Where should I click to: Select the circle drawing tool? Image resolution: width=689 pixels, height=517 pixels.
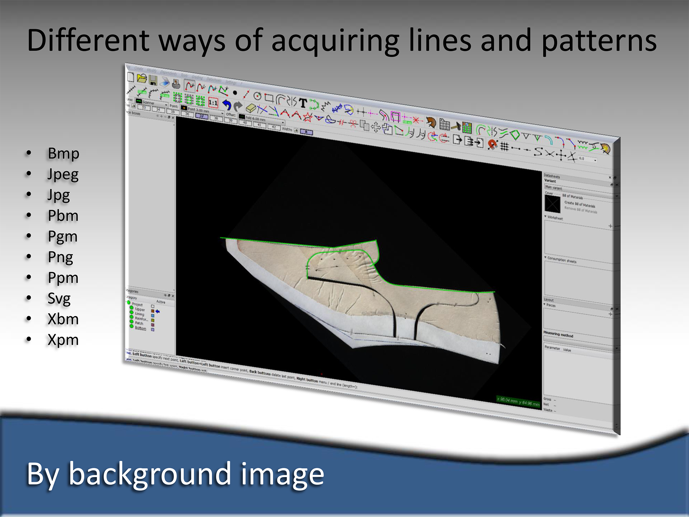[x=257, y=96]
